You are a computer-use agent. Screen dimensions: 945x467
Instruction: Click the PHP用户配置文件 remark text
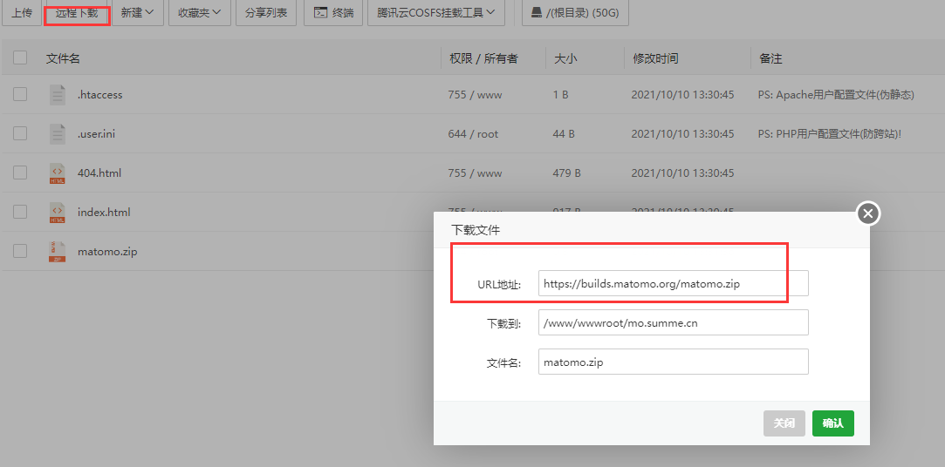[830, 133]
